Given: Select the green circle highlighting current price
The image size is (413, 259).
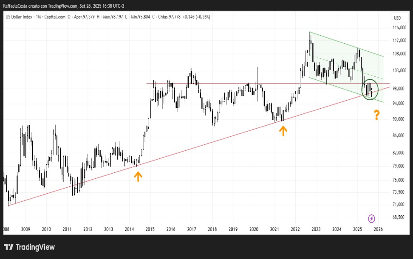Looking at the screenshot, I should (x=370, y=89).
